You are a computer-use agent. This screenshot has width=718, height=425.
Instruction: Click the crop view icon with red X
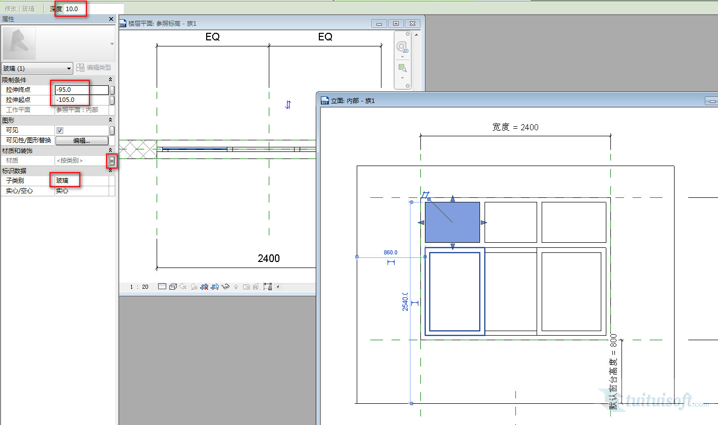204,287
